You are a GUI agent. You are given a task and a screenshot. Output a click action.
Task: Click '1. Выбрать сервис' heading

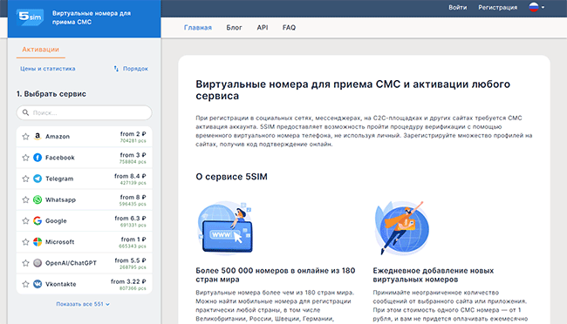[x=51, y=94]
